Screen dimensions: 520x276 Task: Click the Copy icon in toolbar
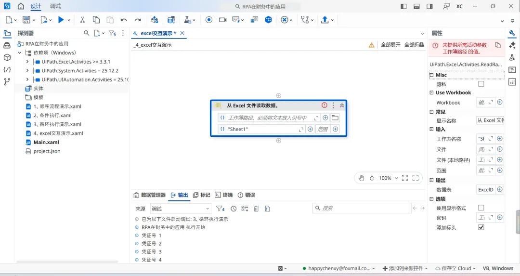(x=96, y=20)
